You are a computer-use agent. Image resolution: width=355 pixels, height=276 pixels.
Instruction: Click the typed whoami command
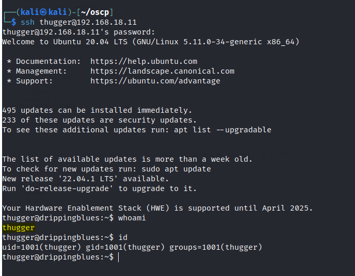coord(132,218)
